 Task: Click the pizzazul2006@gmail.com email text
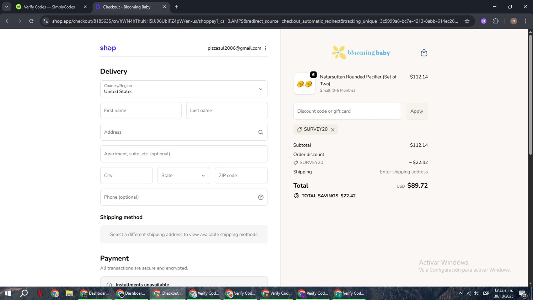coord(235,48)
